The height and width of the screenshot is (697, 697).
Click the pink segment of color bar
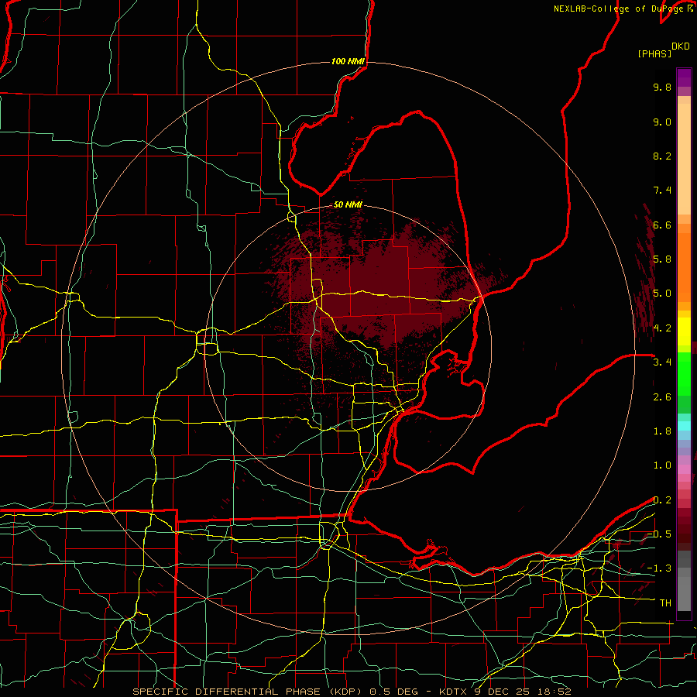tap(684, 469)
